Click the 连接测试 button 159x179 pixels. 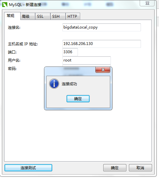(x=28, y=168)
